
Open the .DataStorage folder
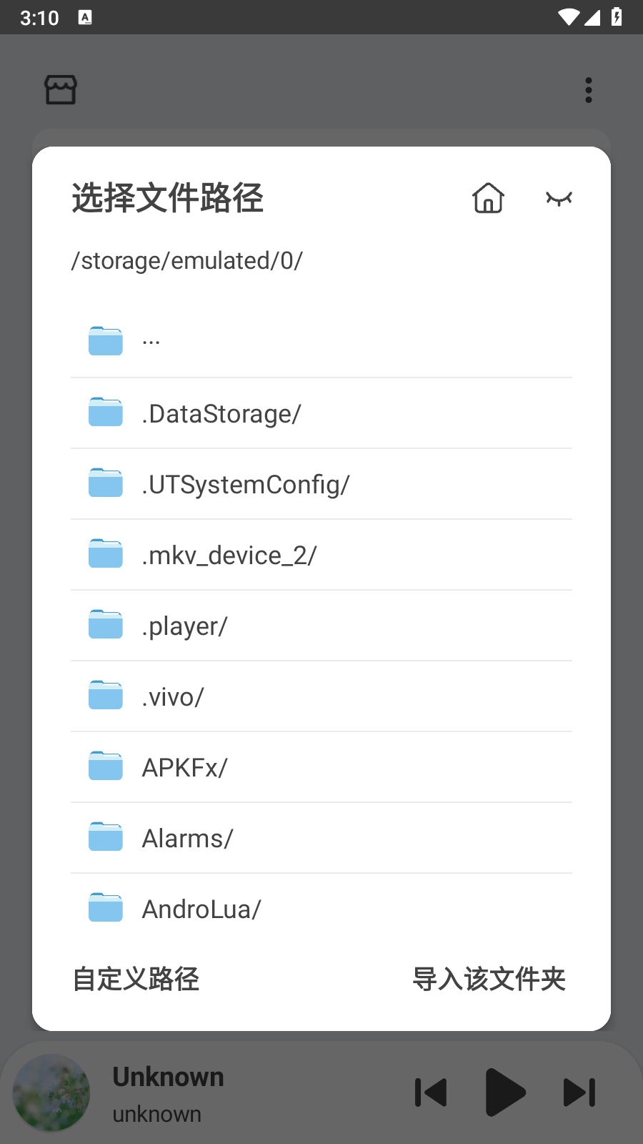pos(321,413)
